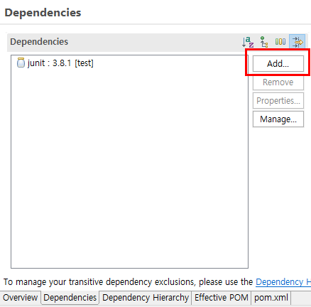This screenshot has height=307, width=311.
Task: Switch to Dependency Hierarchy tab
Action: click(x=146, y=298)
